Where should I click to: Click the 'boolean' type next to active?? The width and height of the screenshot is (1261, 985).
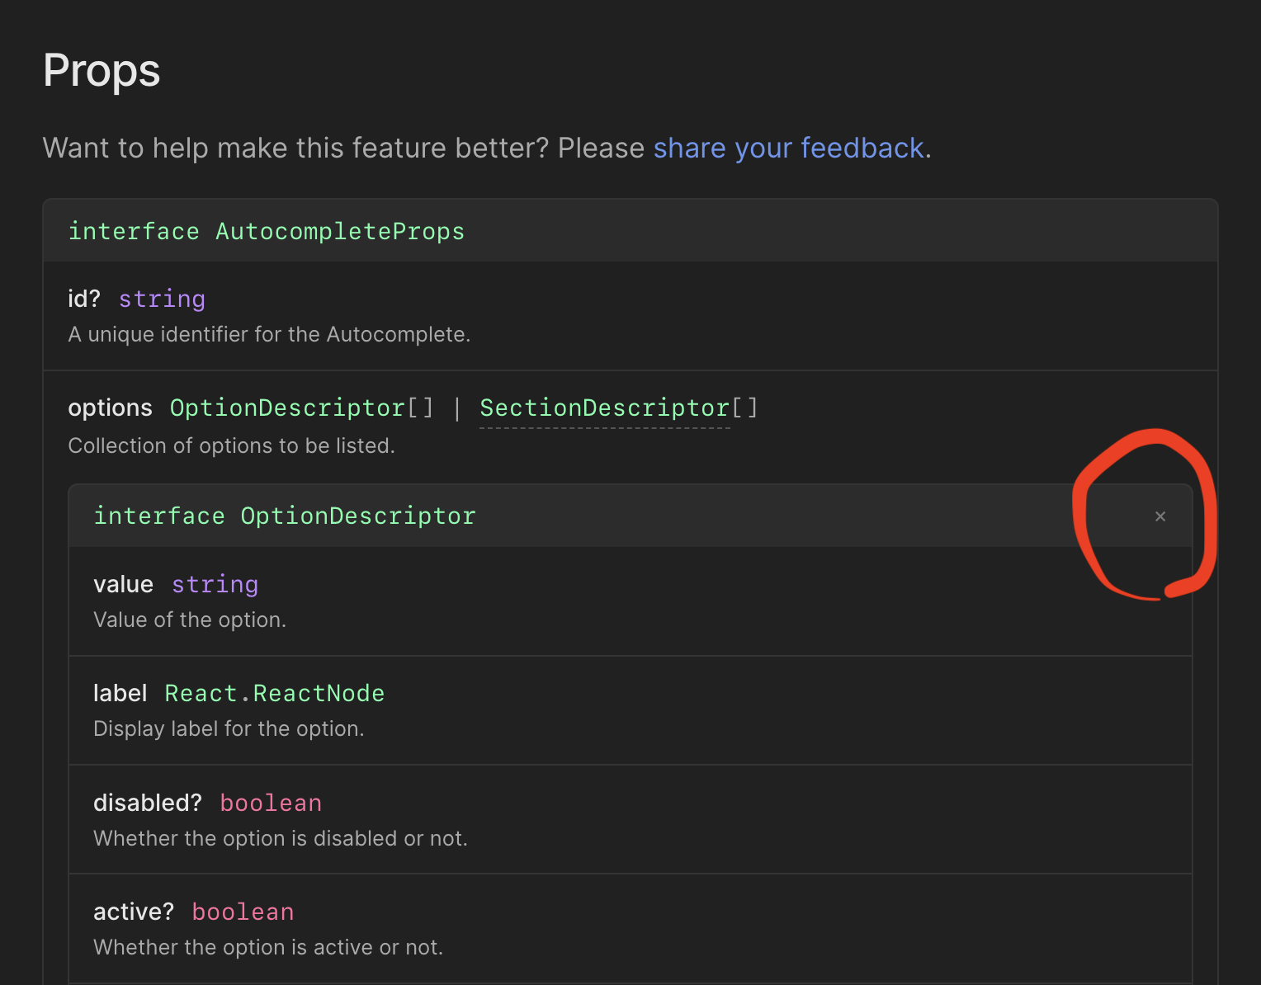243,912
